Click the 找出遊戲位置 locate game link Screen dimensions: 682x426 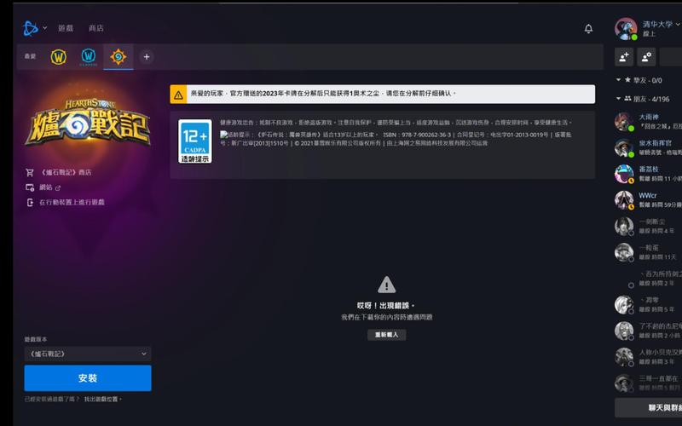pyautogui.click(x=101, y=399)
